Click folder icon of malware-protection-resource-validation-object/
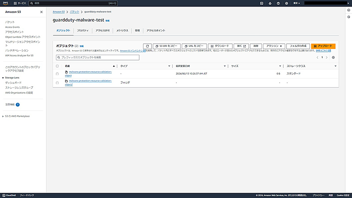This screenshot has height=198, width=352. (x=66, y=81)
